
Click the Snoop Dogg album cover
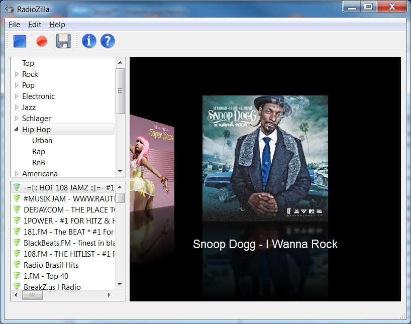[x=265, y=158]
